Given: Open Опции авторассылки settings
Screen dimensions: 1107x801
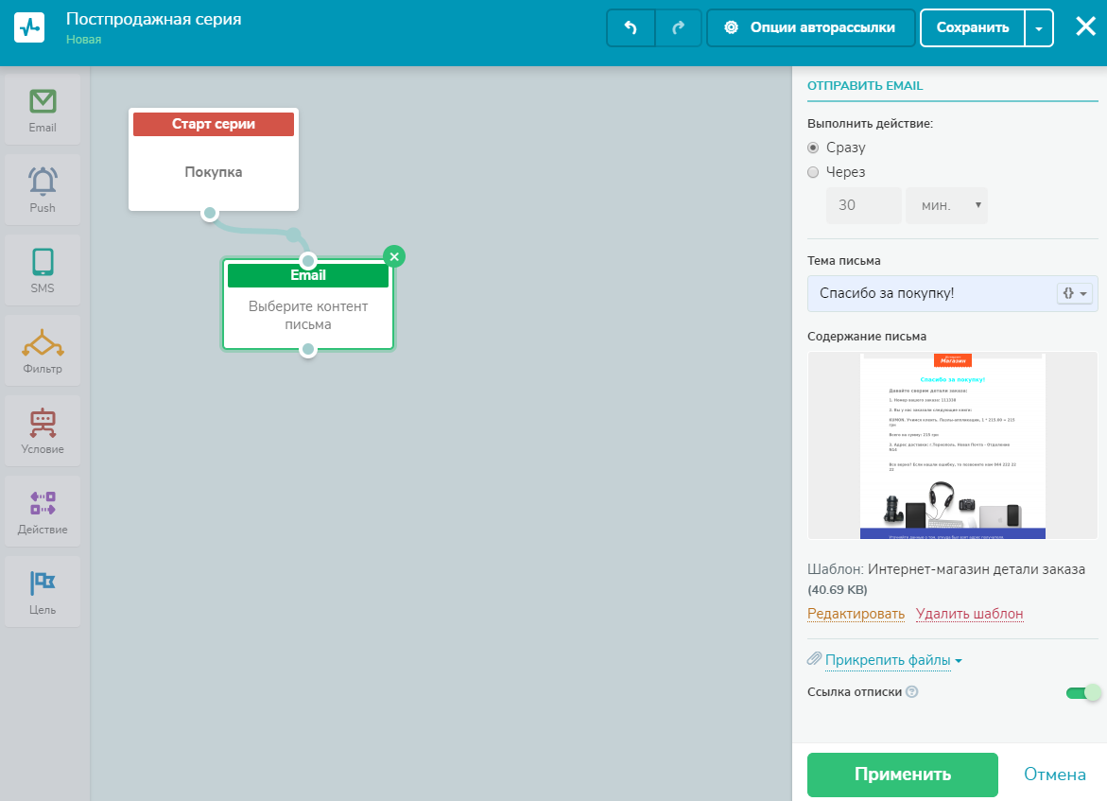Looking at the screenshot, I should 810,27.
